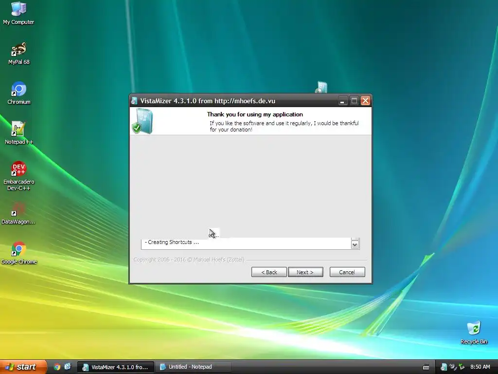
Task: Click the speaker tray icon
Action: [x=453, y=367]
